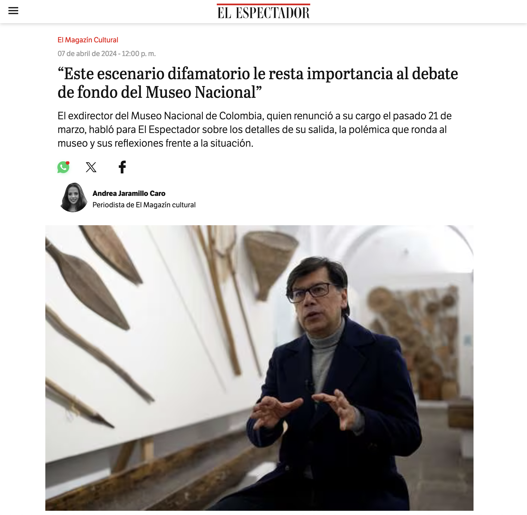Click the words 'Museo Nacional' in headline
The image size is (527, 515).
[201, 92]
